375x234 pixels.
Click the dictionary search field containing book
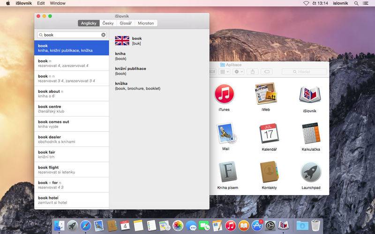pos(72,35)
